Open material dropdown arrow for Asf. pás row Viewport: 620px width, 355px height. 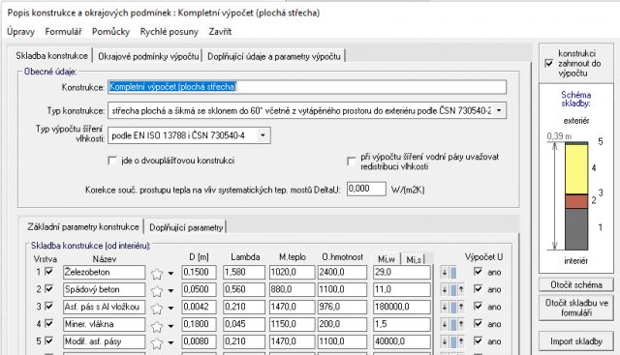[170, 308]
